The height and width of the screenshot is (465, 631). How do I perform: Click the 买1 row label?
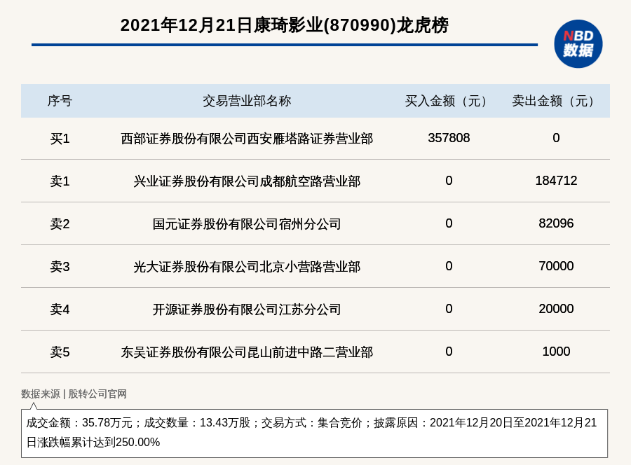[60, 139]
